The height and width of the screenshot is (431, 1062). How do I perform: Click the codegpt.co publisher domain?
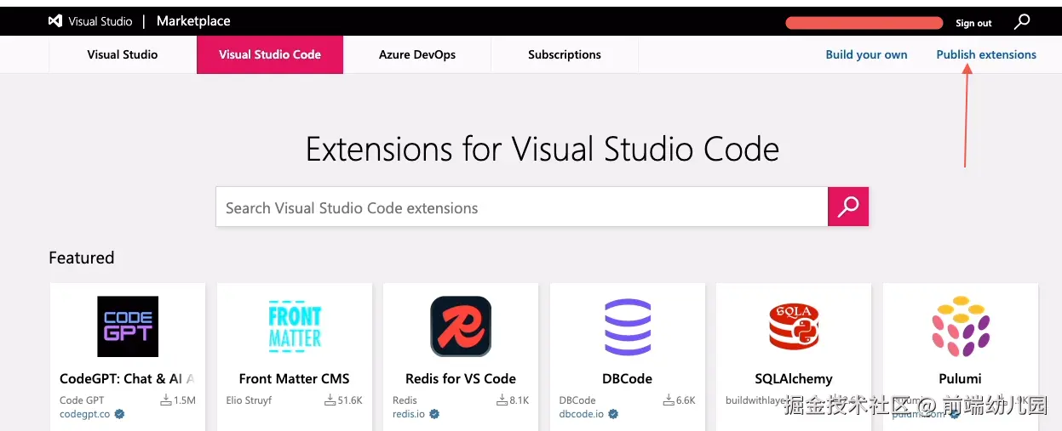pos(85,415)
